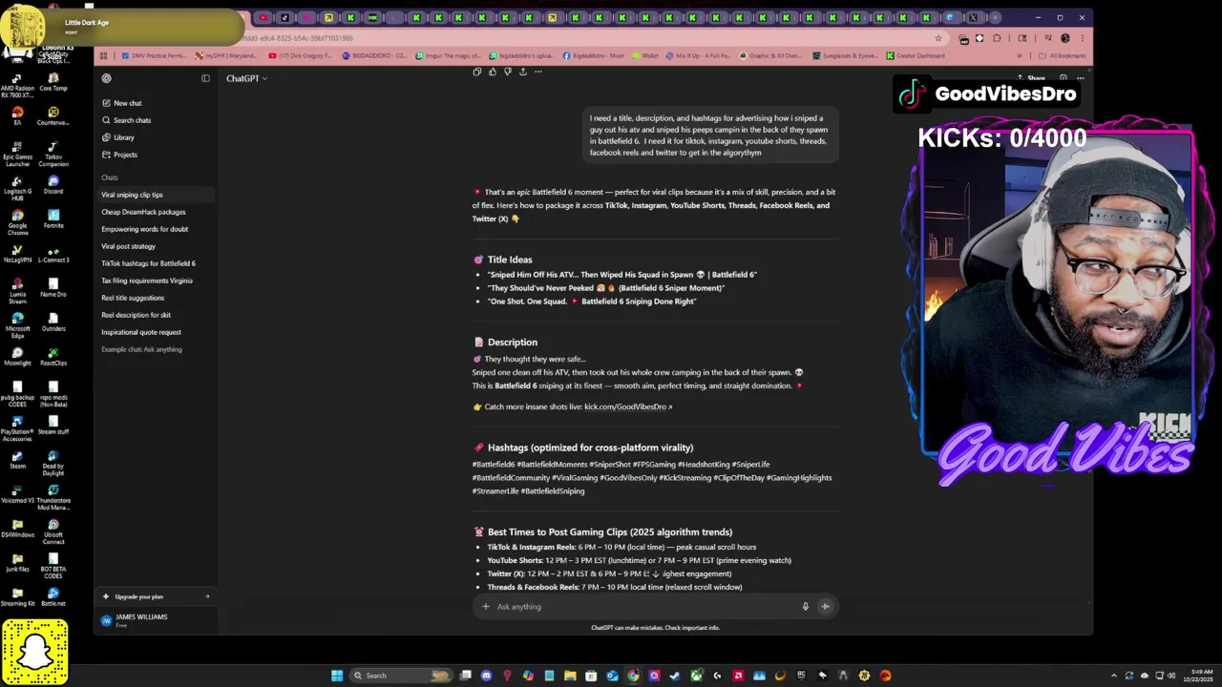Open the Windows Start menu

point(337,676)
